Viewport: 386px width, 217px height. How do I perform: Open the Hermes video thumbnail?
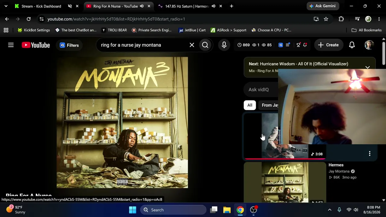[285, 182]
